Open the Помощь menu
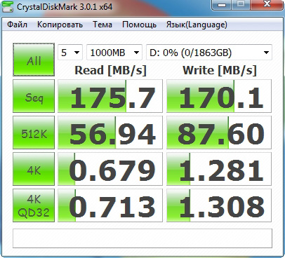 139,25
